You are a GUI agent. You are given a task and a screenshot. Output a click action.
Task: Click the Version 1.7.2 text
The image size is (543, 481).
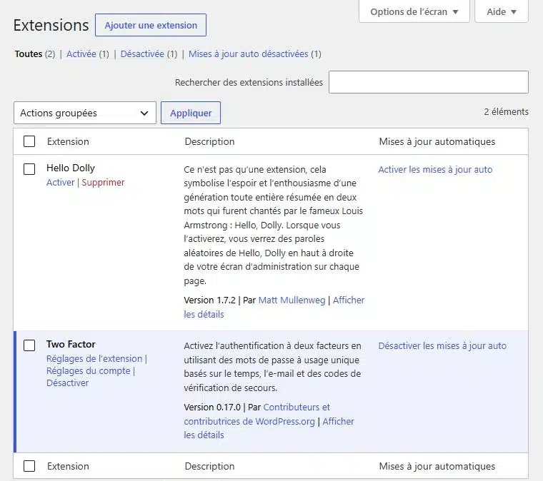tap(209, 300)
